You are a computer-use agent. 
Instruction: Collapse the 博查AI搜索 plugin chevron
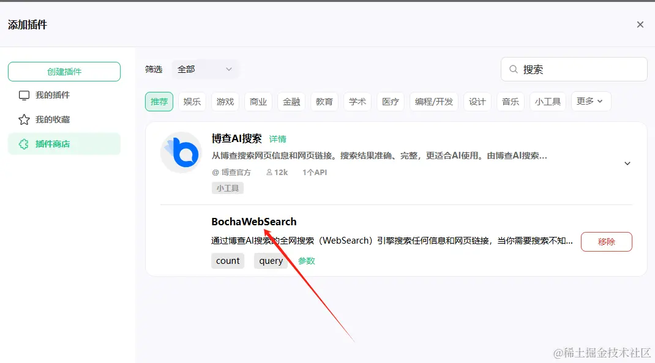pyautogui.click(x=627, y=163)
